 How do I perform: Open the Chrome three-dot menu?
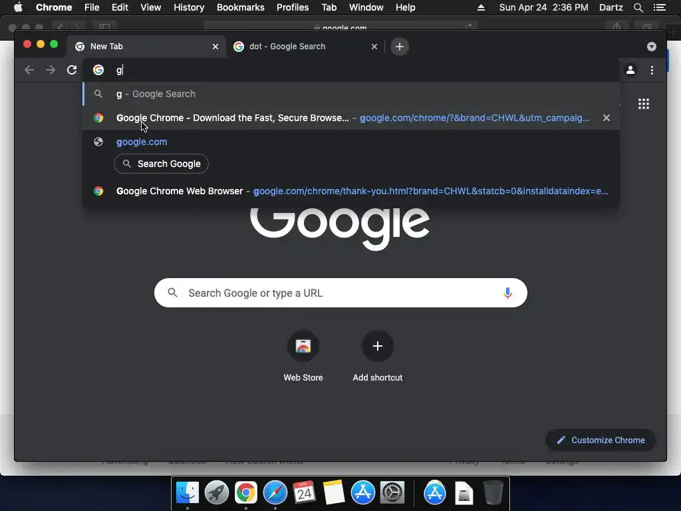[652, 70]
